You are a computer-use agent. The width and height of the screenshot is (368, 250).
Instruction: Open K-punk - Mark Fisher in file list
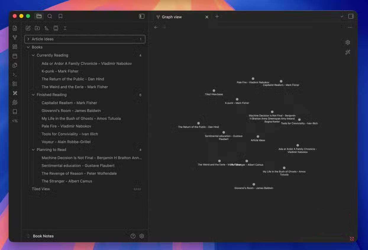60,71
